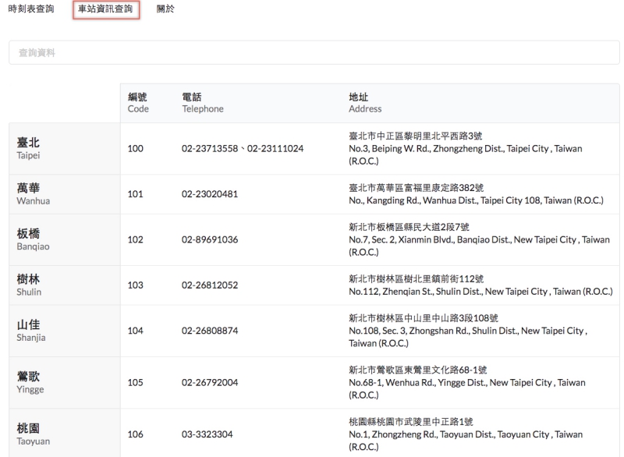624x457 pixels.
Task: Click the Banqiao Xianmin Blvd. address
Action: click(x=479, y=240)
